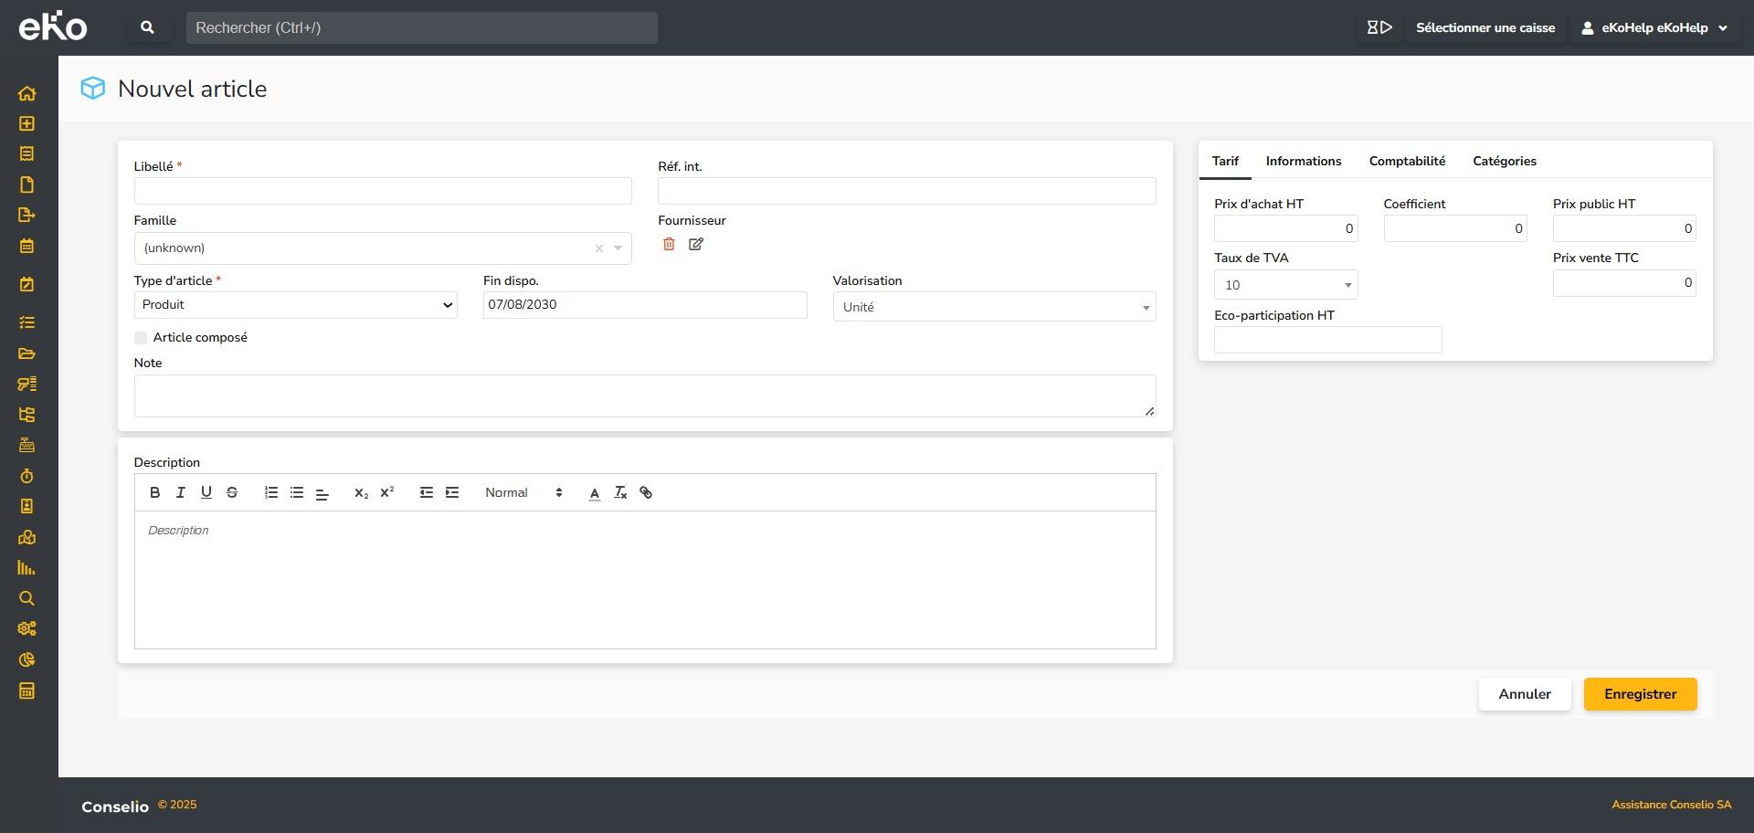Screen dimensions: 1754x833
Task: Expand the Taux de TVA dropdown
Action: click(x=1285, y=285)
